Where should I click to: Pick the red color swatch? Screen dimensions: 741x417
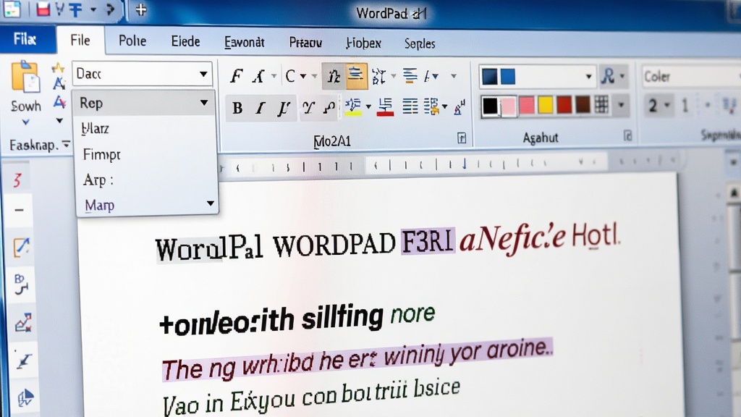click(x=564, y=105)
